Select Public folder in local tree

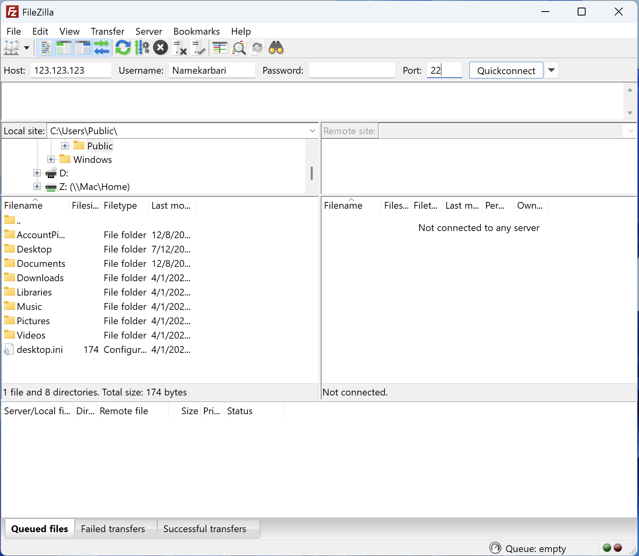coord(100,146)
